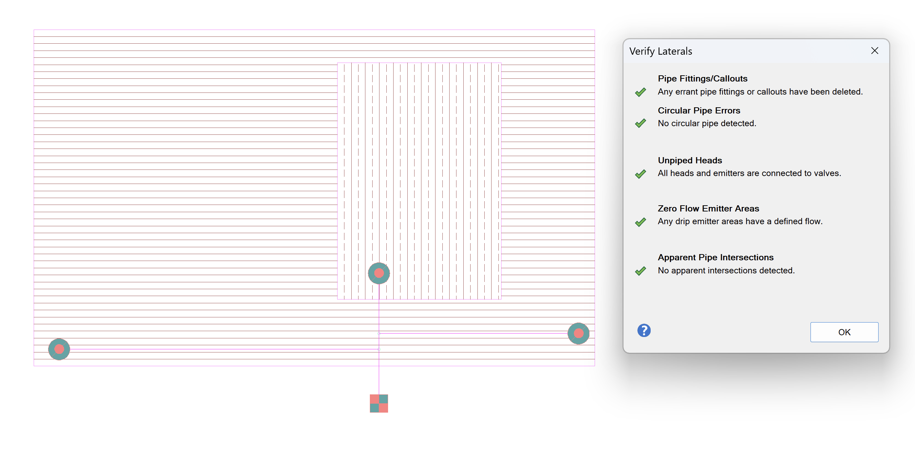Click the 'Apparent Pipe Intersections' heading
The width and height of the screenshot is (915, 458).
click(x=715, y=257)
